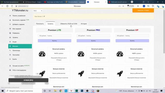Click the YTMonster.ru logo
Screen dimensions: 165x93
[x=20, y=10]
